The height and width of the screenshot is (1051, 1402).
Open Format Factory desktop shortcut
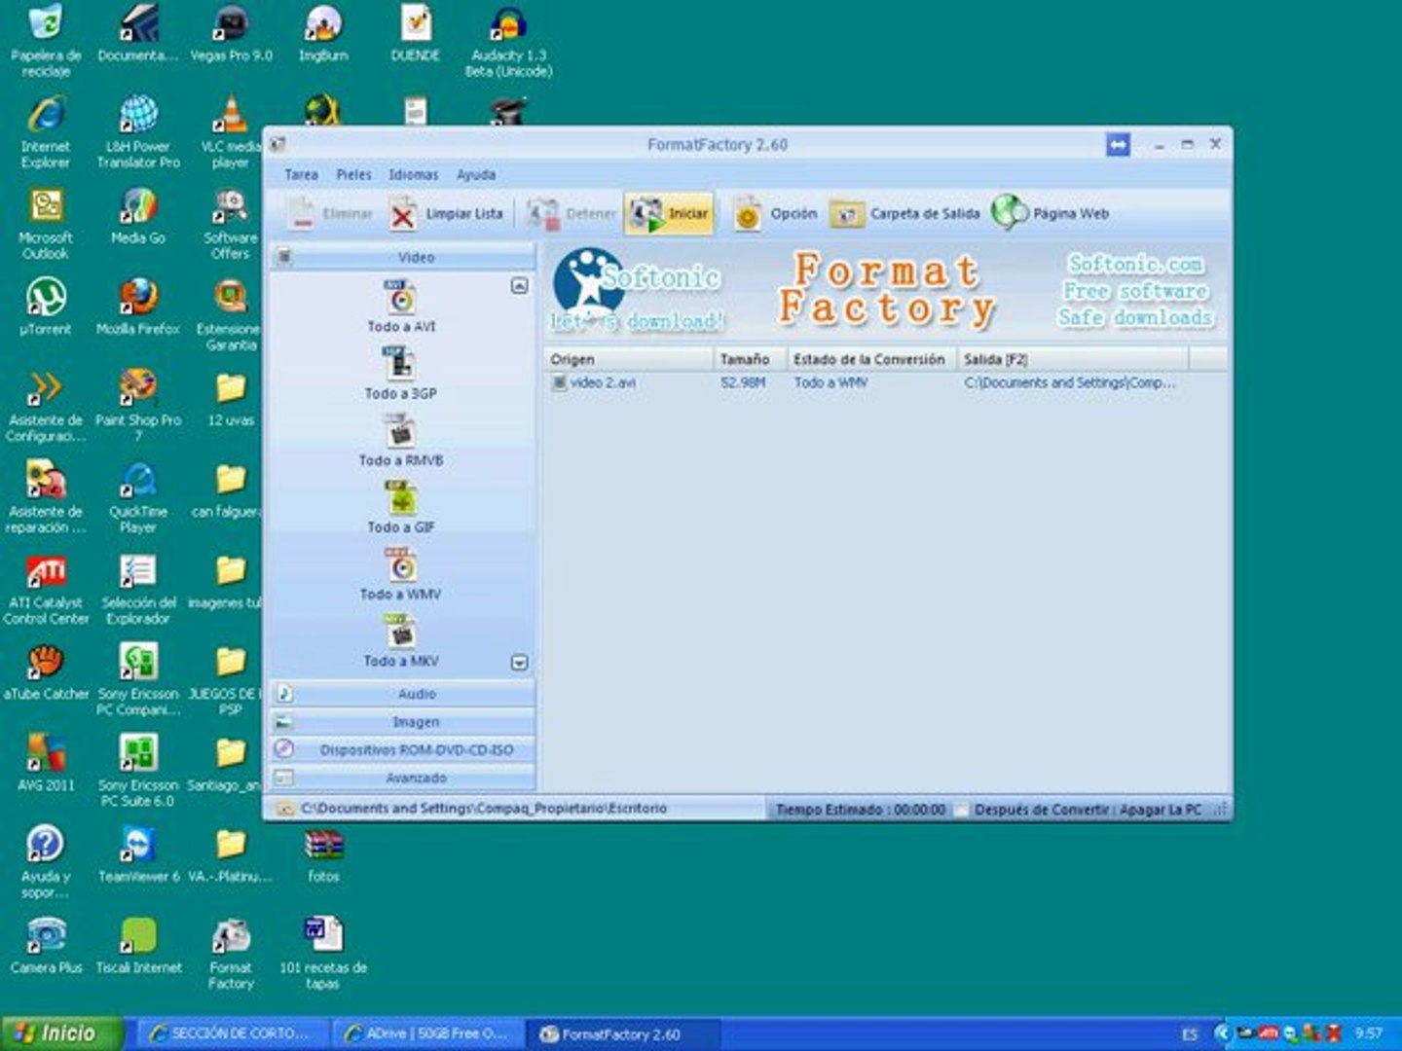point(231,954)
